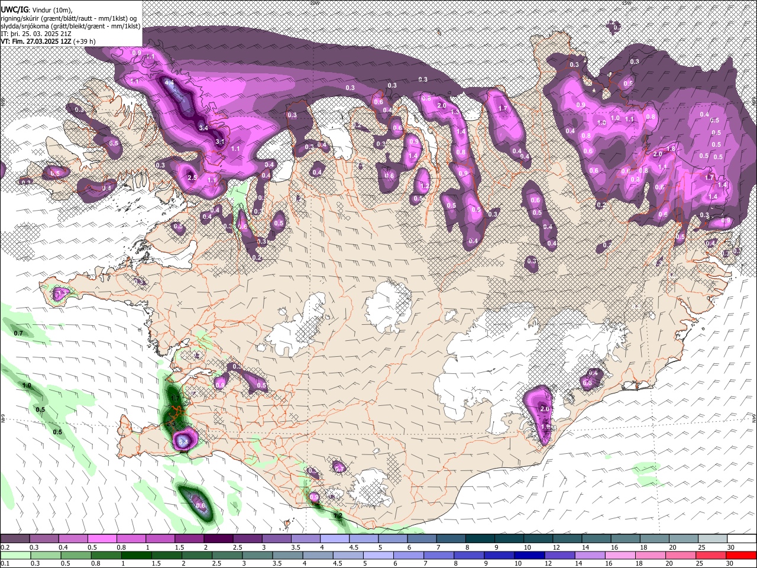Select the darkest green 1–1.5 rain legend swatch
Viewport: 757px width, 568px height.
[x=137, y=555]
